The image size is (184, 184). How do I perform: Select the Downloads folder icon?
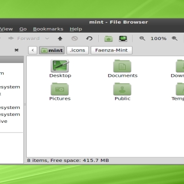pyautogui.click(x=180, y=66)
